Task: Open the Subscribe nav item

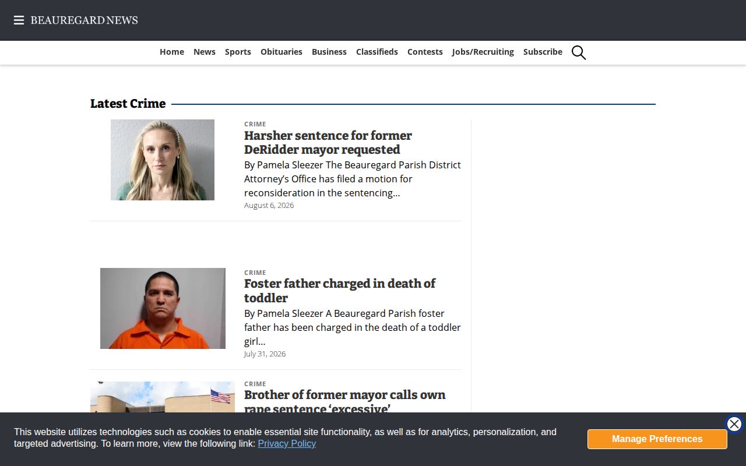Action: coord(543,52)
